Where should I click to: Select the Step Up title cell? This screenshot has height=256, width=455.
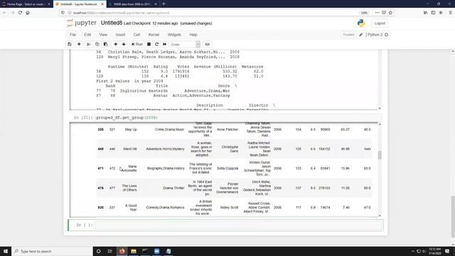(131, 129)
